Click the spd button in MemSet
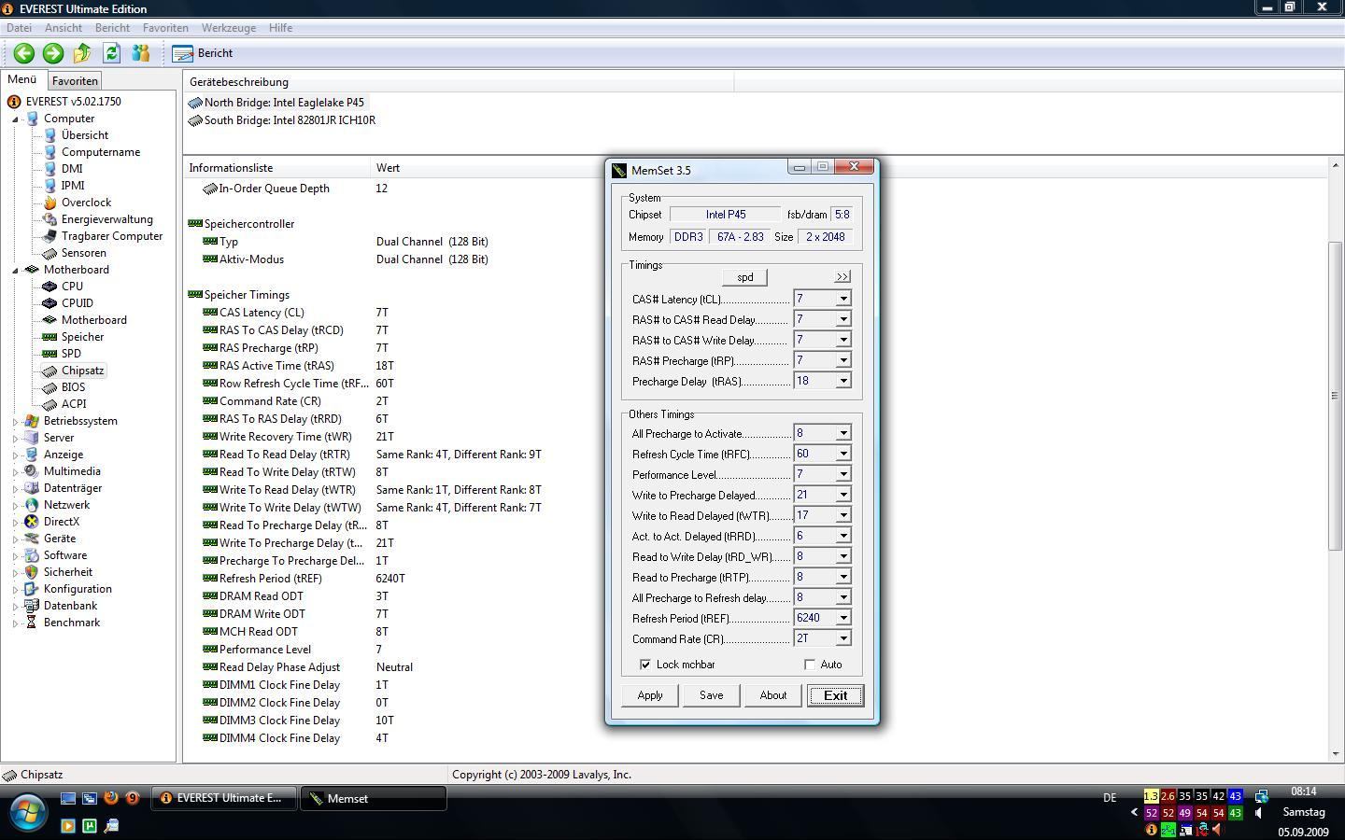This screenshot has width=1345, height=840. click(745, 277)
